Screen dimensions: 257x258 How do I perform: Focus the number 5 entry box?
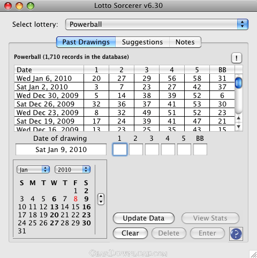click(184, 149)
